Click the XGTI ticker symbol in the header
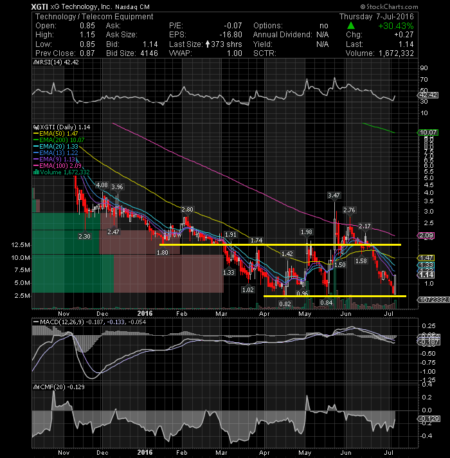 40,6
